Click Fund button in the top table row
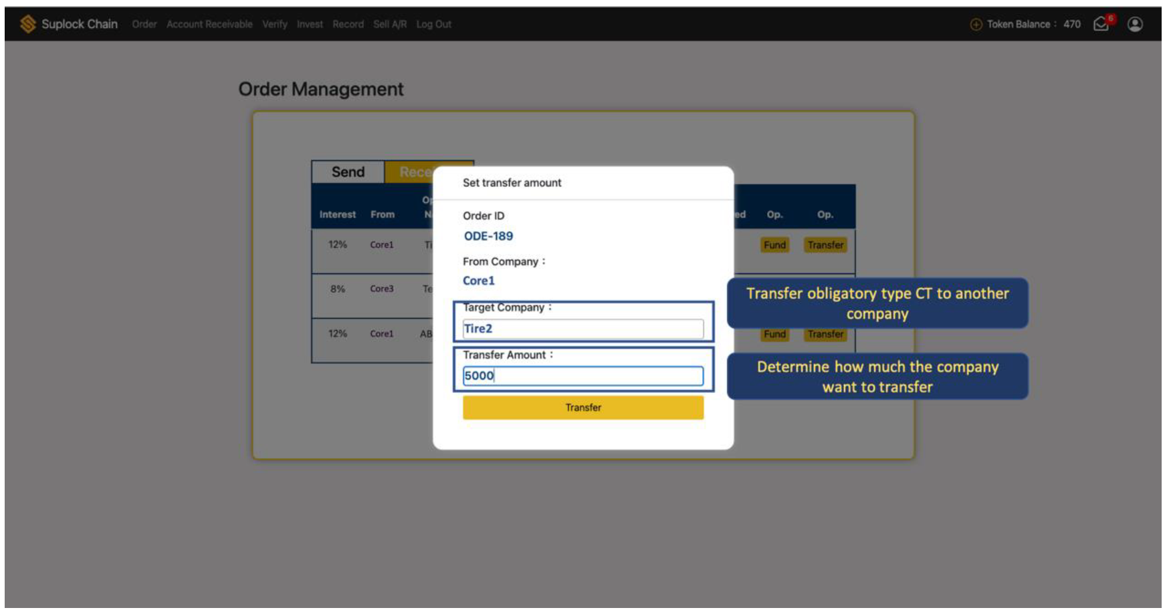1167x612 pixels. tap(774, 245)
